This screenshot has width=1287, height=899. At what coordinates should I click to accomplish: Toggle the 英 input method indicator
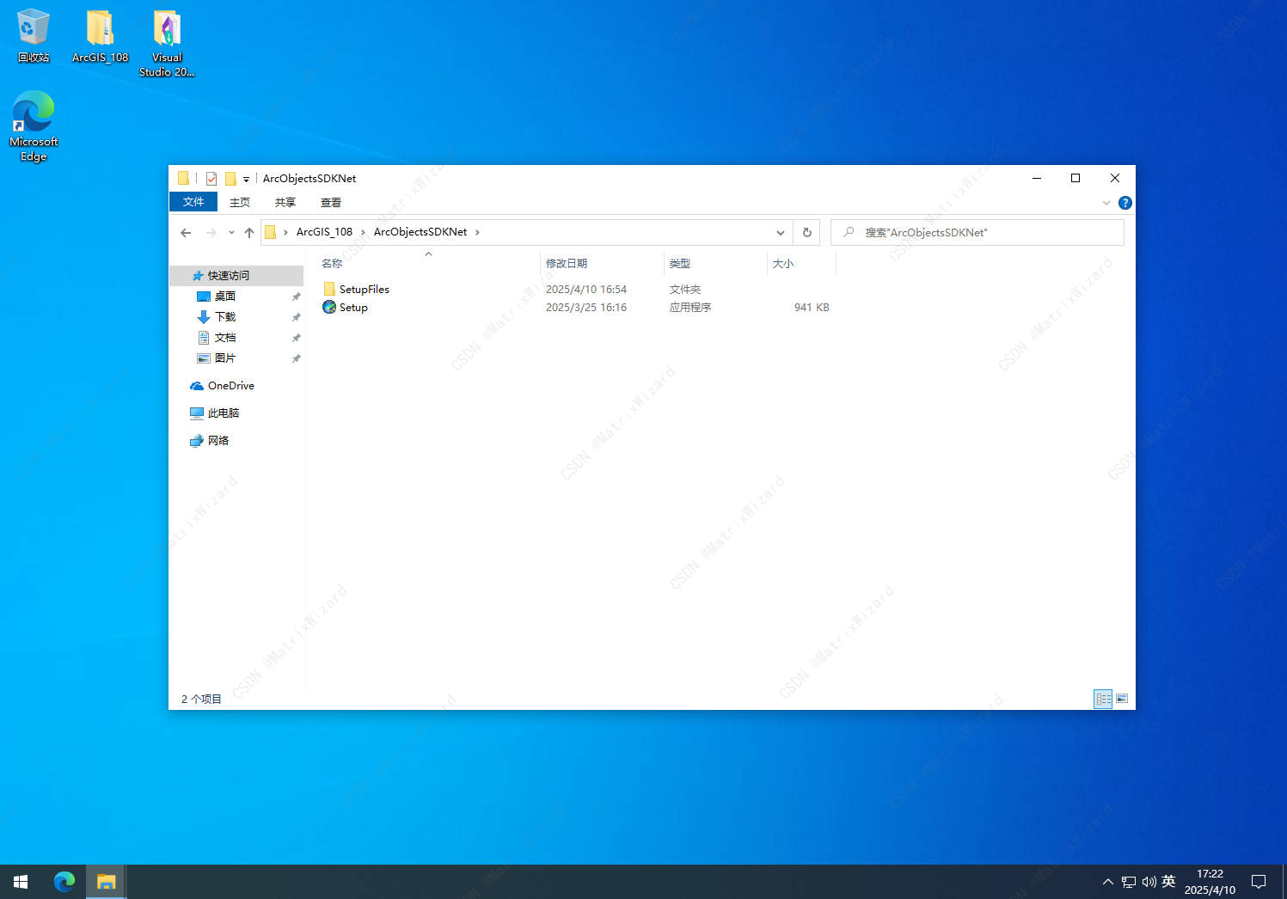click(1168, 882)
